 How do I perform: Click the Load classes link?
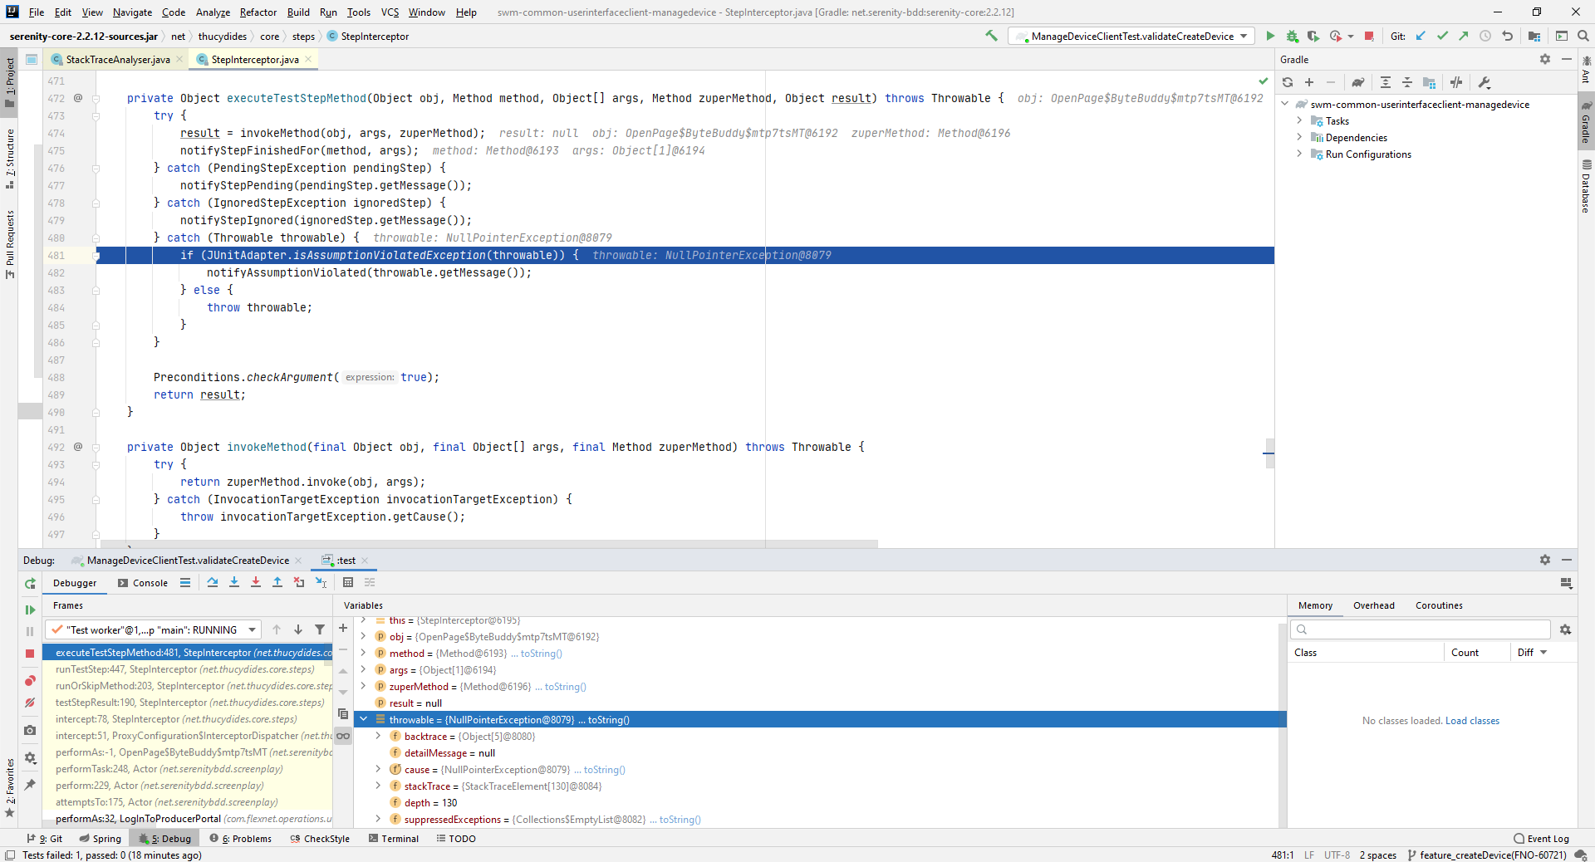[x=1472, y=721]
